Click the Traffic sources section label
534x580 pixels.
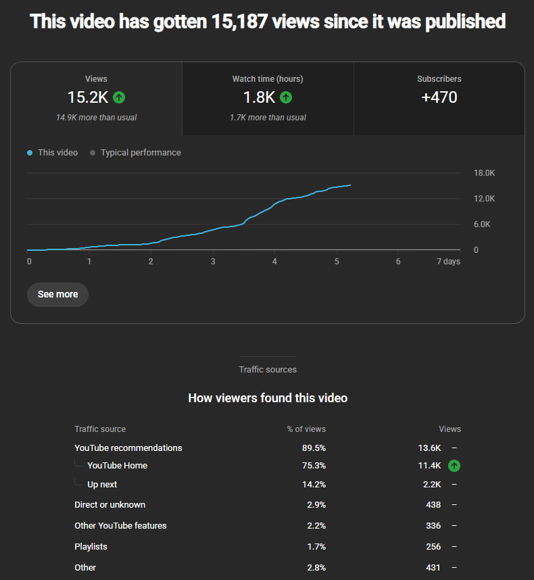(268, 370)
